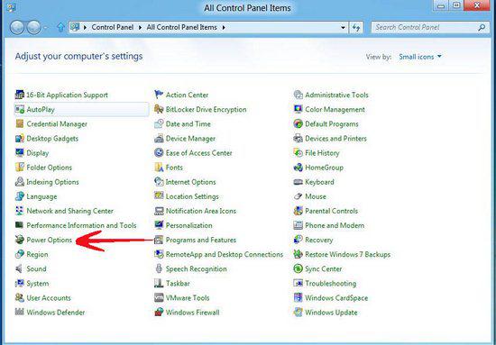Screen dimensions: 496x345
Task: Click the Mouse icon
Action: point(298,196)
